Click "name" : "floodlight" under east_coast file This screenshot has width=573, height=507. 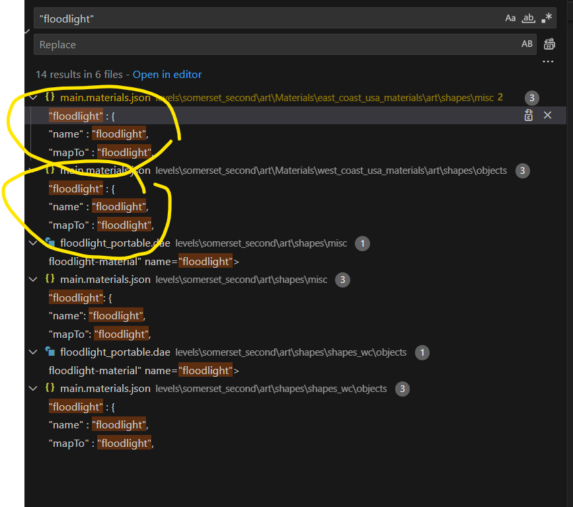[x=98, y=134]
